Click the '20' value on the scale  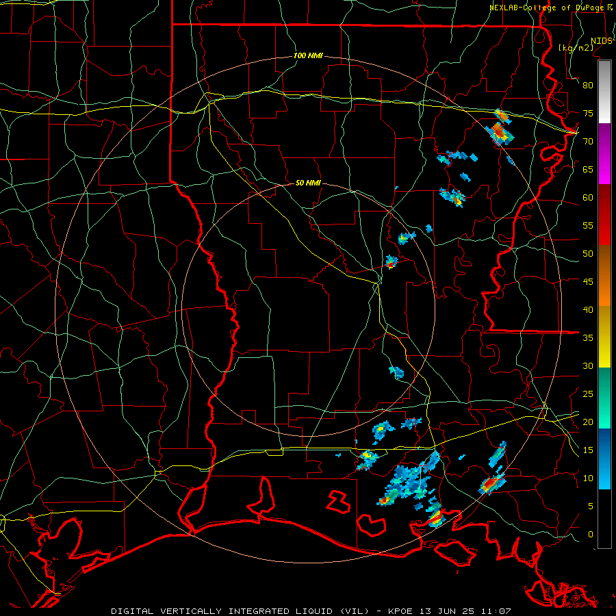point(588,422)
